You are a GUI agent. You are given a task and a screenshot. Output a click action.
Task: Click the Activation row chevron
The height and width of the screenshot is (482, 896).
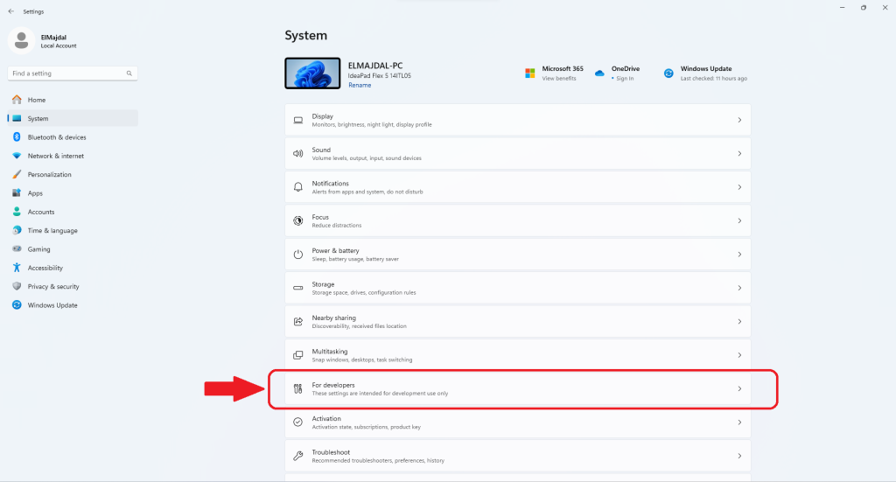click(x=739, y=422)
